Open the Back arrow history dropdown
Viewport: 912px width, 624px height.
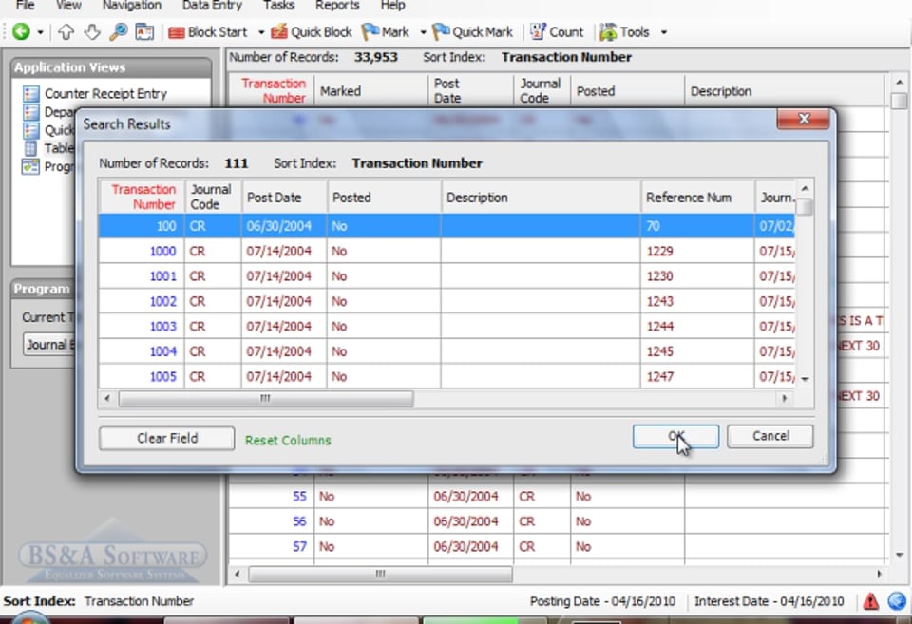tap(40, 32)
